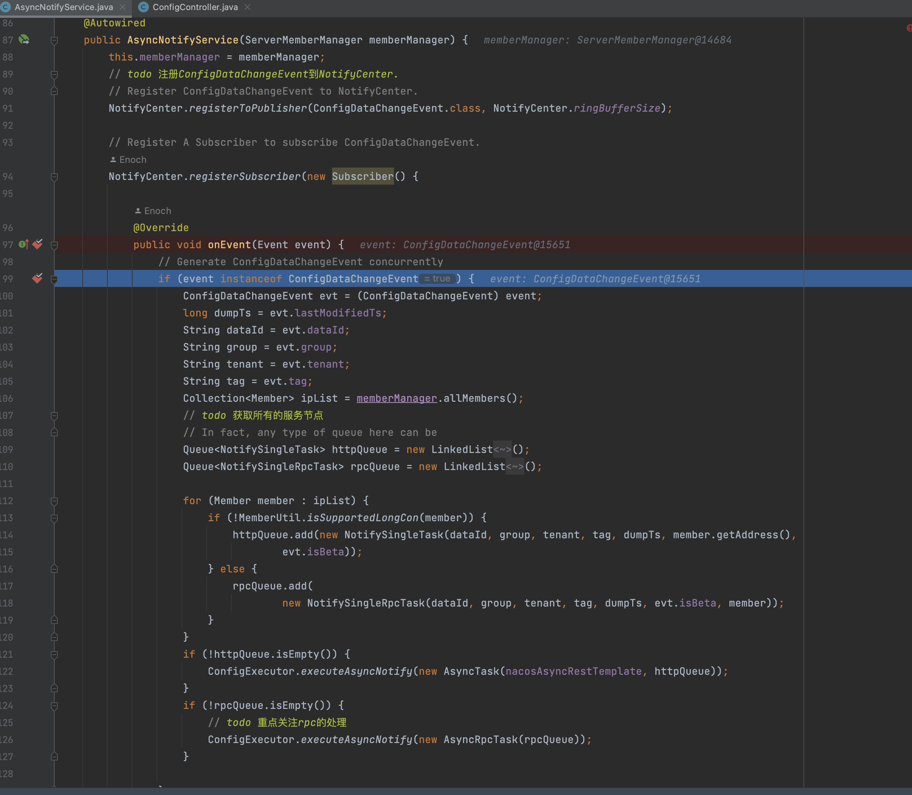
Task: Expand the folded diamond generics on line 109
Action: (x=502, y=450)
